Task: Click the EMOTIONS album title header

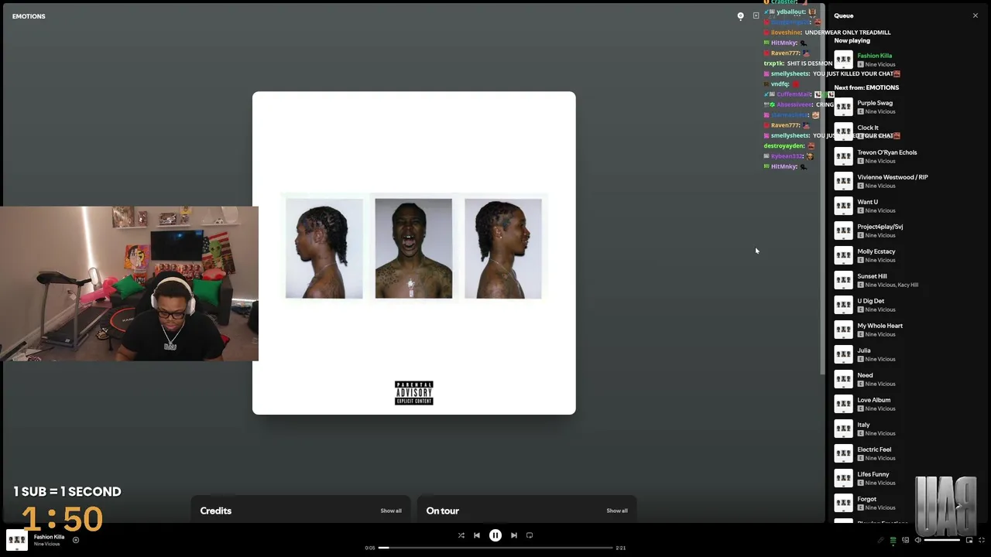Action: 29,16
